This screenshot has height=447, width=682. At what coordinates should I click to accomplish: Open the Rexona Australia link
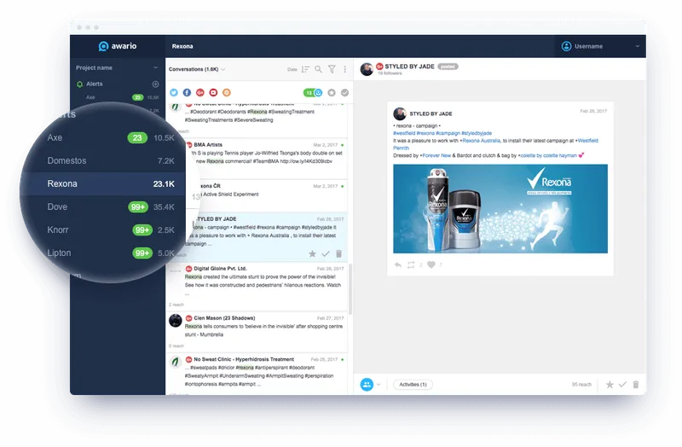[481, 141]
